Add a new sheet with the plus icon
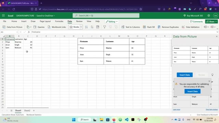 click(x=34, y=110)
